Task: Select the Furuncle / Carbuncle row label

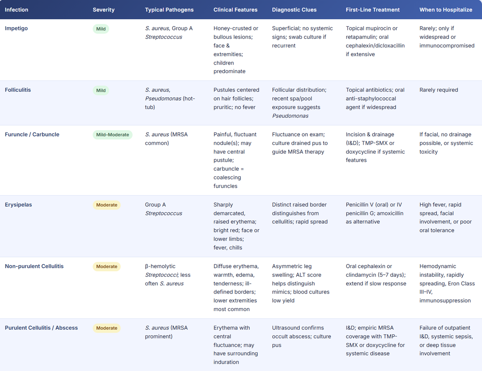Action: [32, 134]
